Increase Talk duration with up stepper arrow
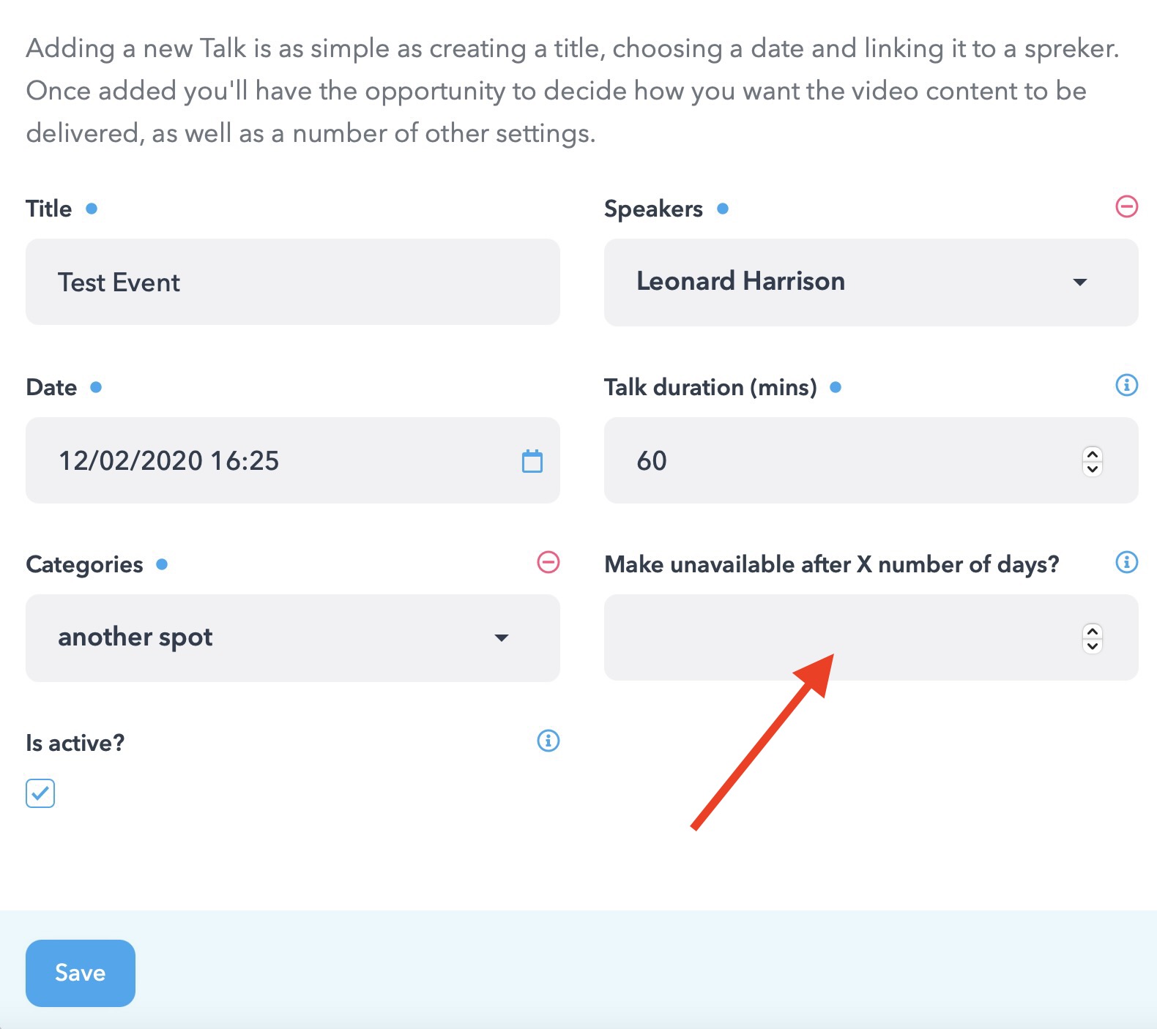This screenshot has height=1029, width=1157. (1093, 454)
